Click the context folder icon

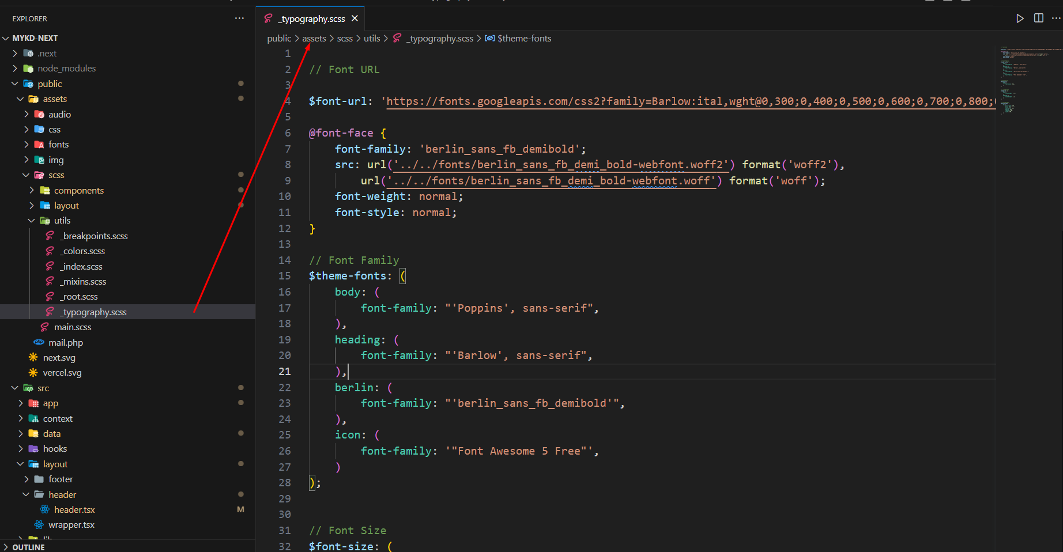click(x=33, y=418)
